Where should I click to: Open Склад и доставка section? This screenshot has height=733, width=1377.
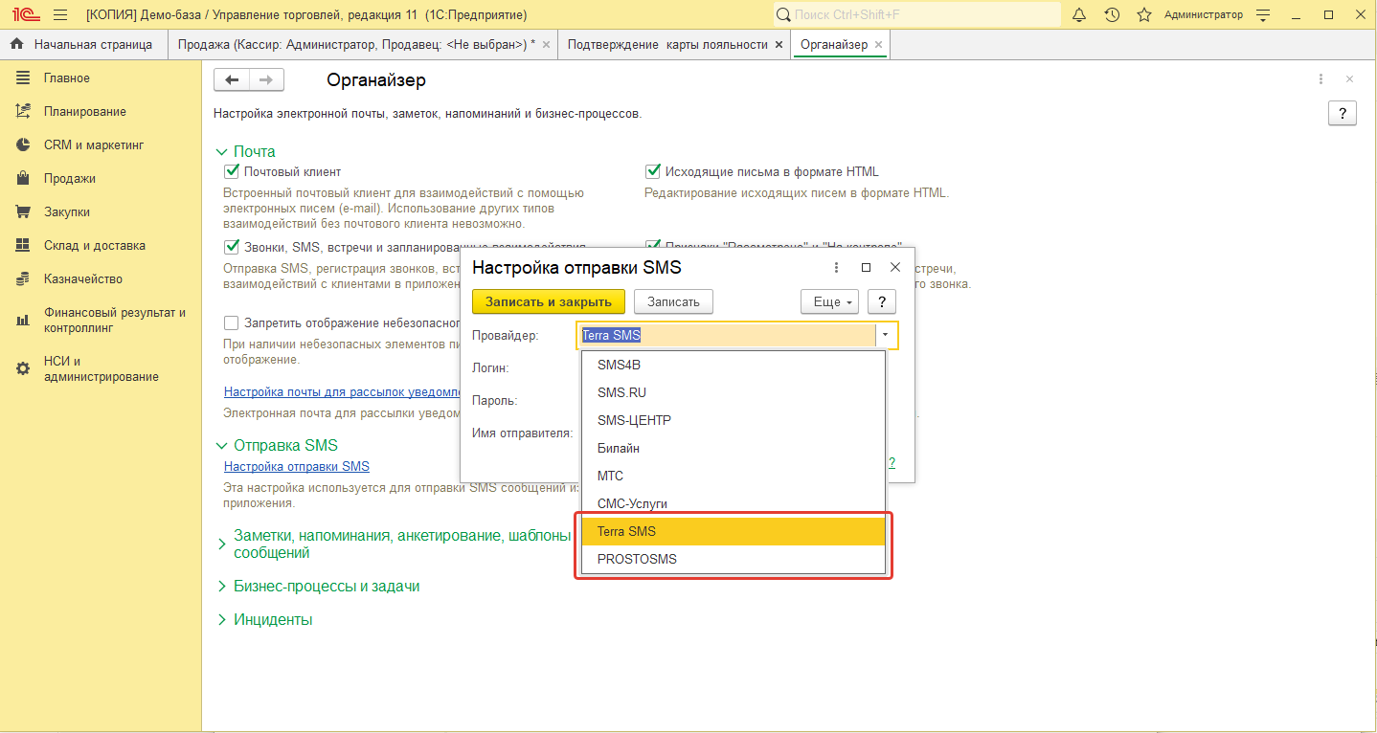tap(101, 245)
